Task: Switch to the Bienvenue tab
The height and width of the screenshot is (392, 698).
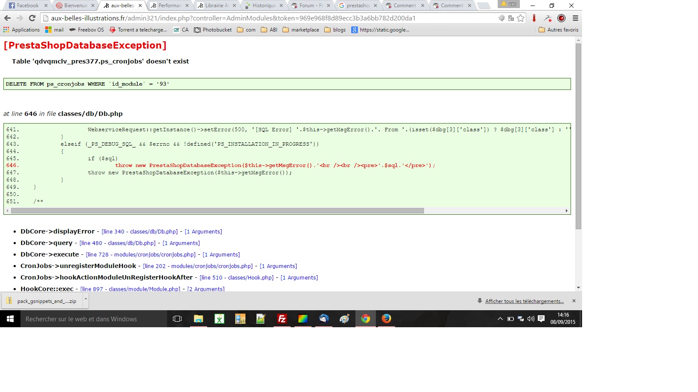Action: tap(75, 6)
